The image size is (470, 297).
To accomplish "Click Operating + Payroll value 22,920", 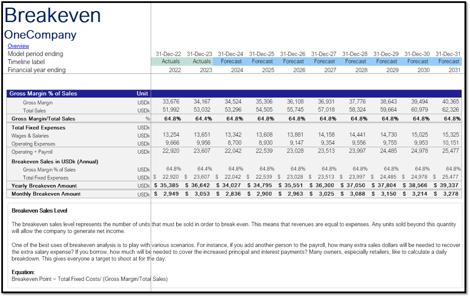I will 171,151.
